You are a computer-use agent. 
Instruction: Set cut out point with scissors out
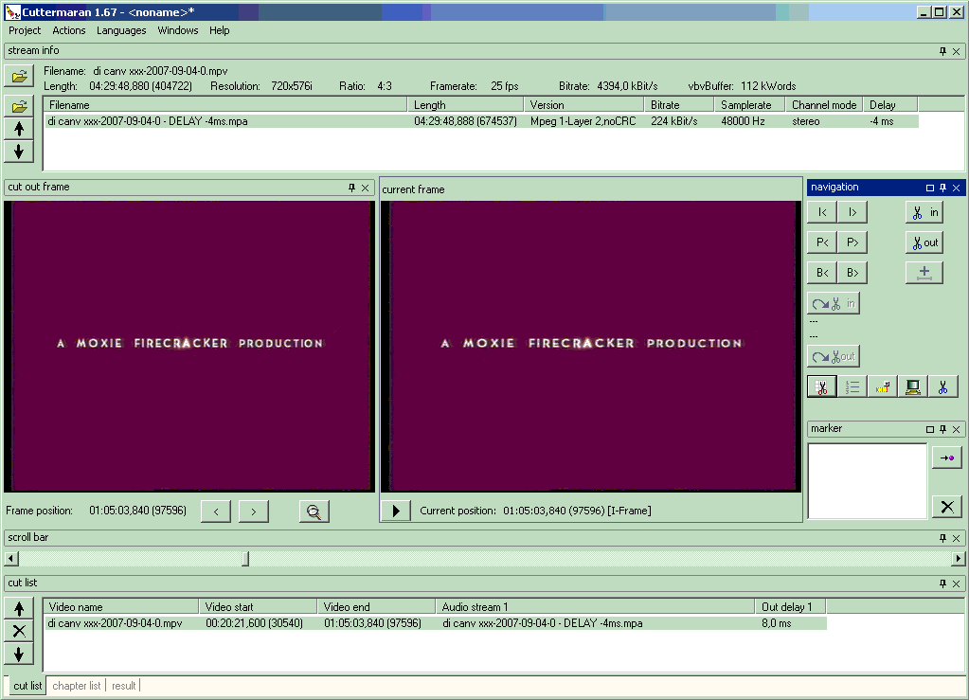[x=924, y=242]
